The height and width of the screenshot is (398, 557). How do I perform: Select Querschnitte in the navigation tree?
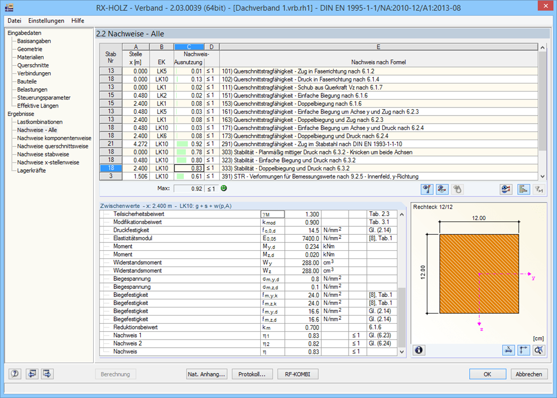point(33,65)
